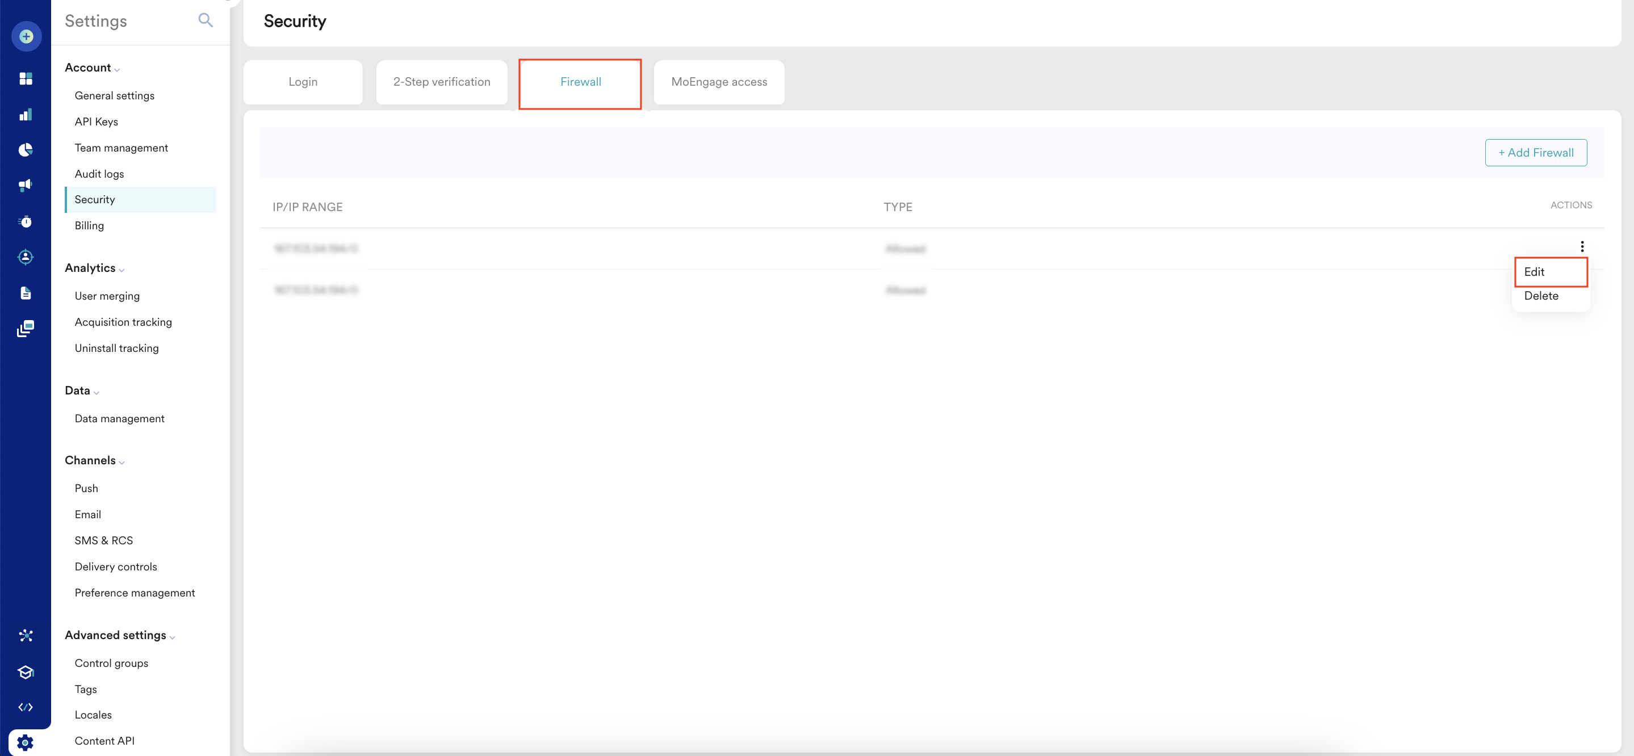1634x756 pixels.
Task: Open the dashboard grid icon
Action: 26,79
